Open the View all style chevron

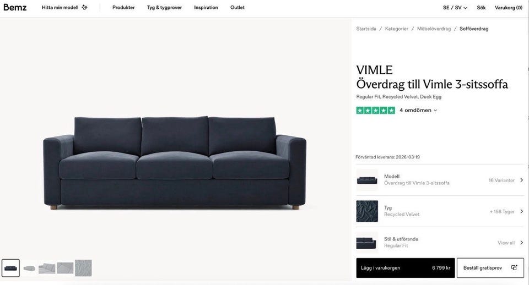[522, 243]
